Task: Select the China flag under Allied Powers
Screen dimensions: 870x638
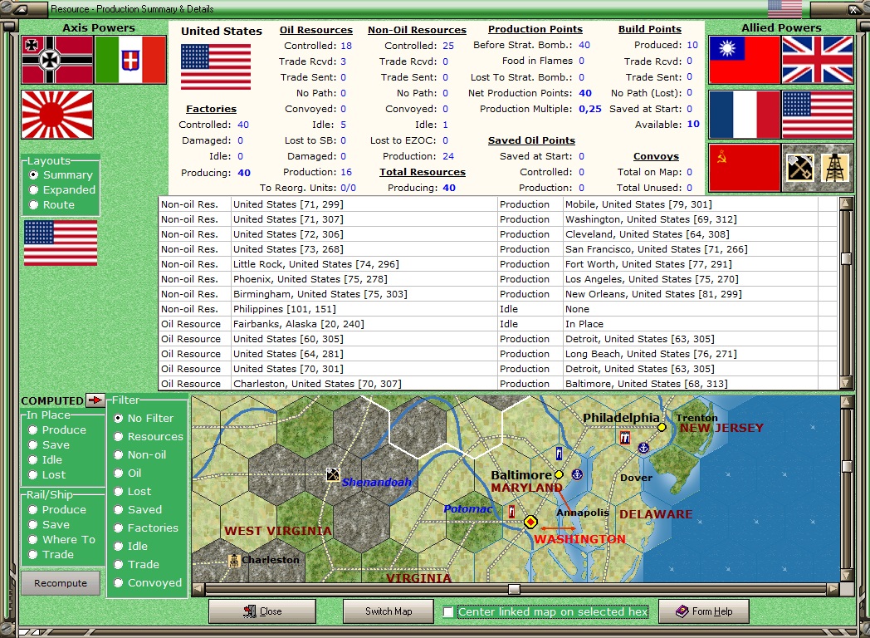Action: point(744,60)
